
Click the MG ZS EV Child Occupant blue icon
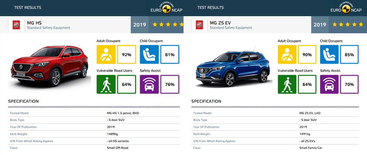(329, 54)
